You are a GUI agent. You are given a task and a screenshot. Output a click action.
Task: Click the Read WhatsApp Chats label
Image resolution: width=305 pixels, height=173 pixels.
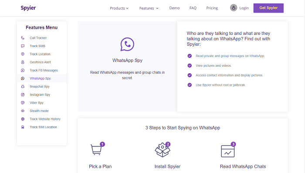(x=243, y=166)
